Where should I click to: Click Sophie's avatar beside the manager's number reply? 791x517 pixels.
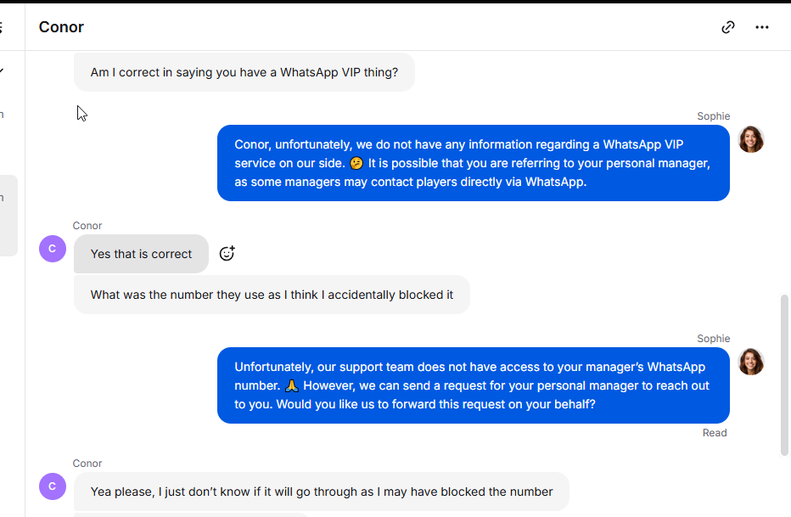pyautogui.click(x=751, y=362)
